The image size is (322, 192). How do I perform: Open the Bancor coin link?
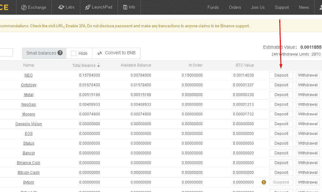(x=29, y=153)
